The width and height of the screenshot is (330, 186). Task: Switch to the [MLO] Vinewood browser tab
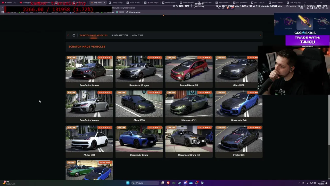coord(240,3)
